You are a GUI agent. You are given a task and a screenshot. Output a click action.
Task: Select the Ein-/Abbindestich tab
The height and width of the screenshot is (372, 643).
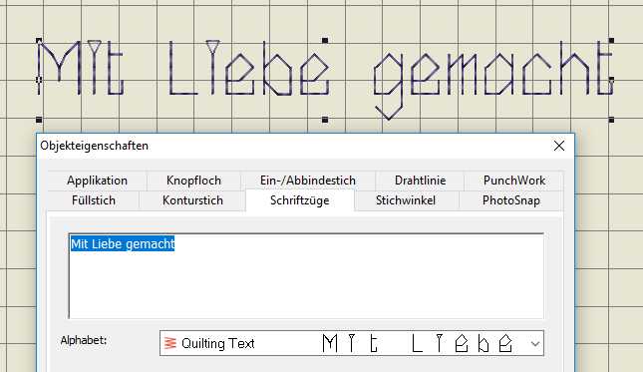point(308,181)
